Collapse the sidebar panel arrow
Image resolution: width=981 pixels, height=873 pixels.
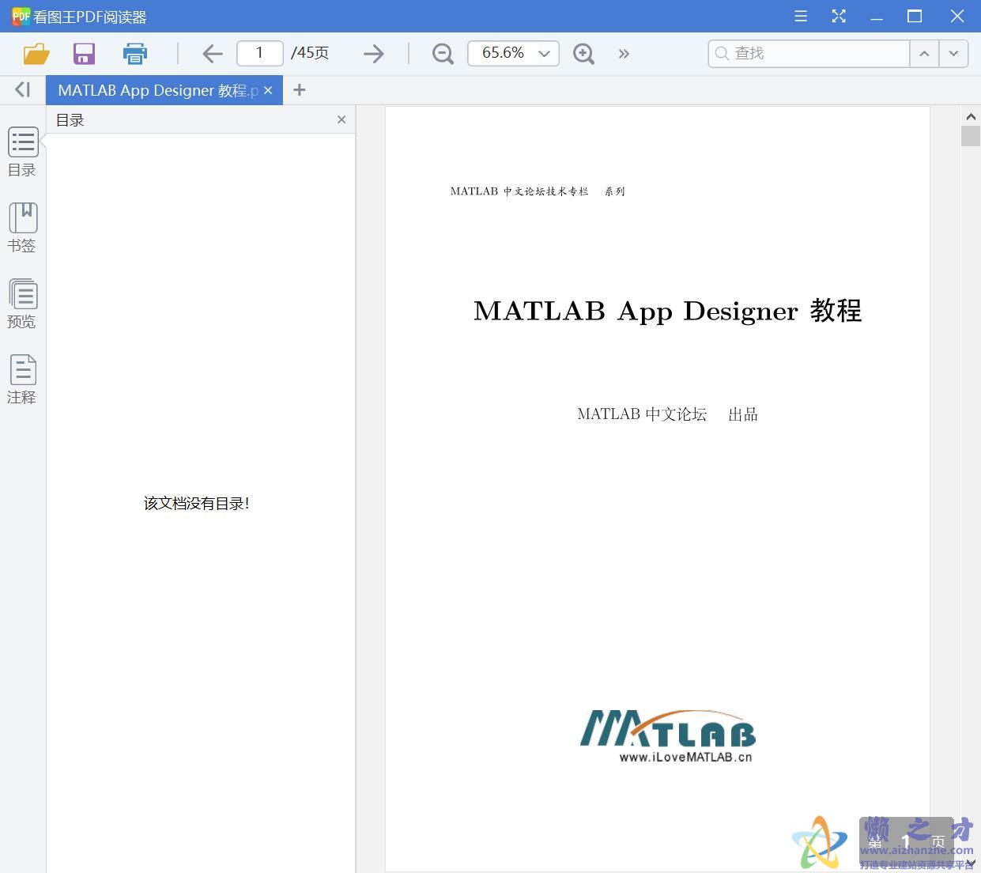[x=23, y=90]
